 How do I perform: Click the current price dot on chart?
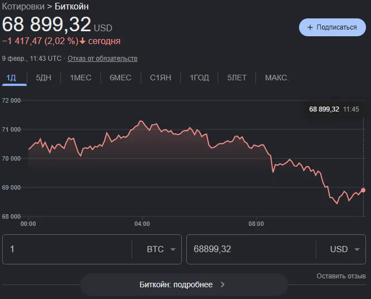pyautogui.click(x=363, y=190)
